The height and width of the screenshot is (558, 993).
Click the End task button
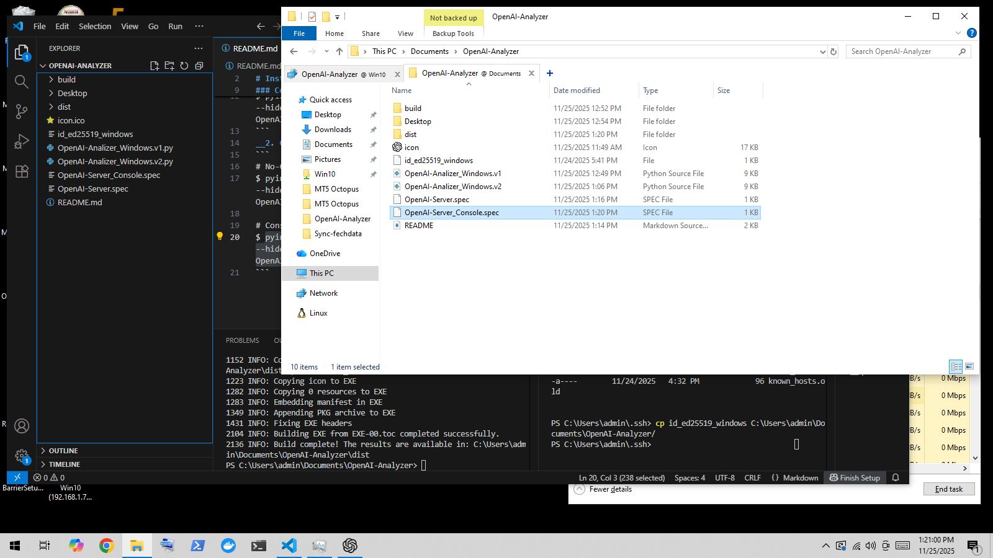coord(948,489)
